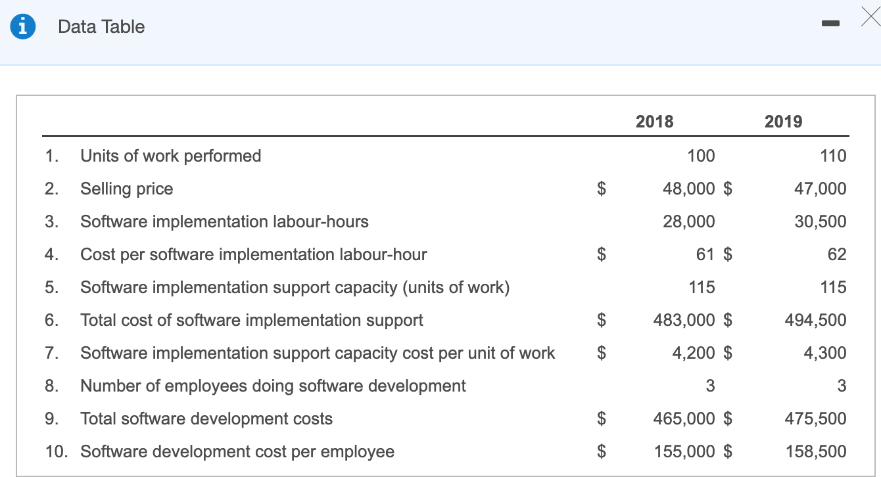Click 'Total software development costs' row label
The width and height of the screenshot is (881, 477).
click(206, 419)
